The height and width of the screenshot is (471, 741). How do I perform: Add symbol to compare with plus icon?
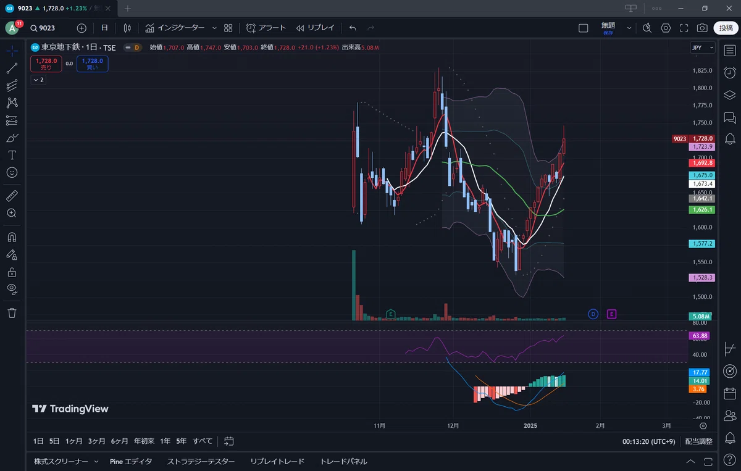[82, 28]
